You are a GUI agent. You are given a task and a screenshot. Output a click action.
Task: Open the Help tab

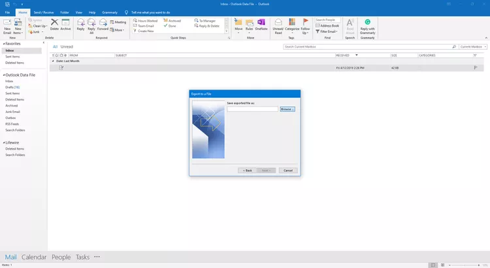92,12
